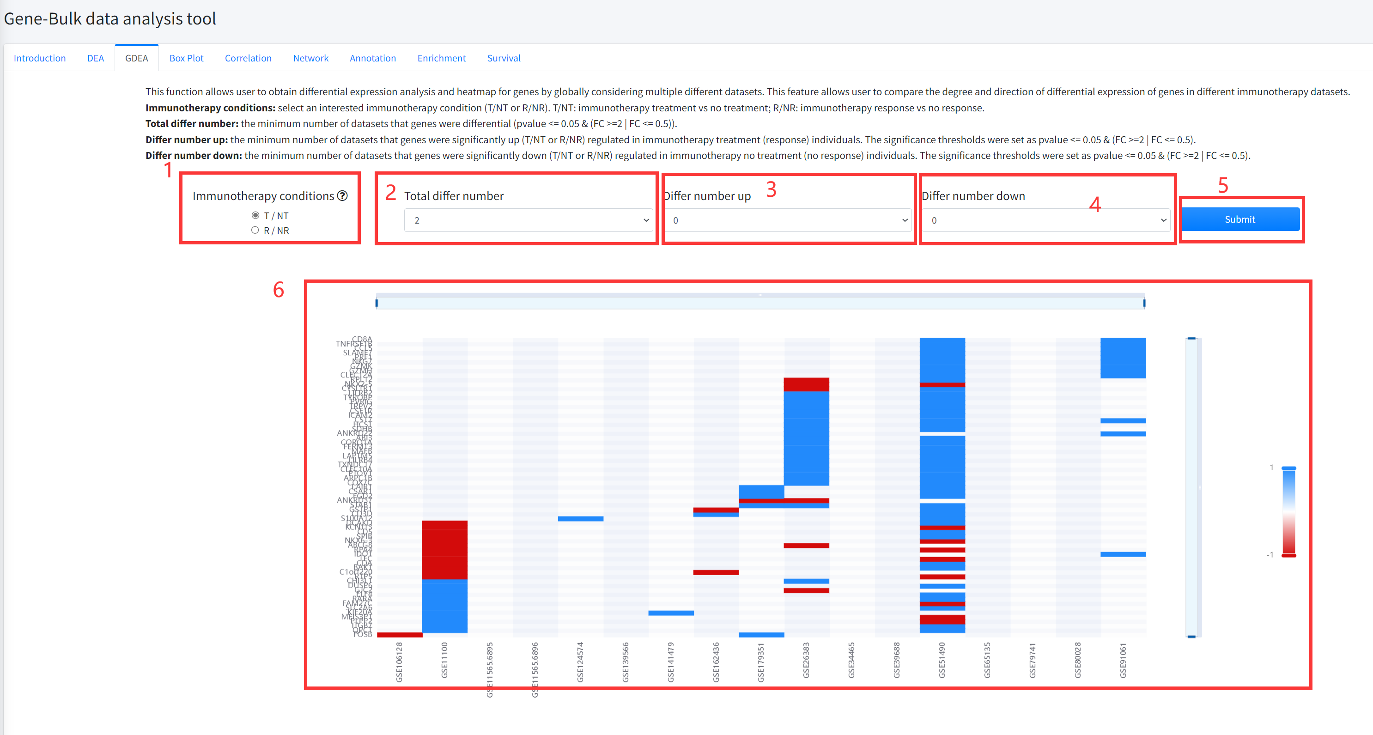This screenshot has width=1373, height=735.
Task: Click the Immunotherapy conditions help icon
Action: tap(343, 195)
